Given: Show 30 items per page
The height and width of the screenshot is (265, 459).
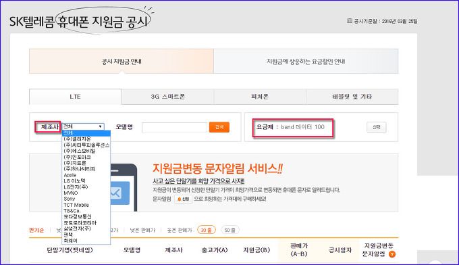Looking at the screenshot, I should click(207, 230).
